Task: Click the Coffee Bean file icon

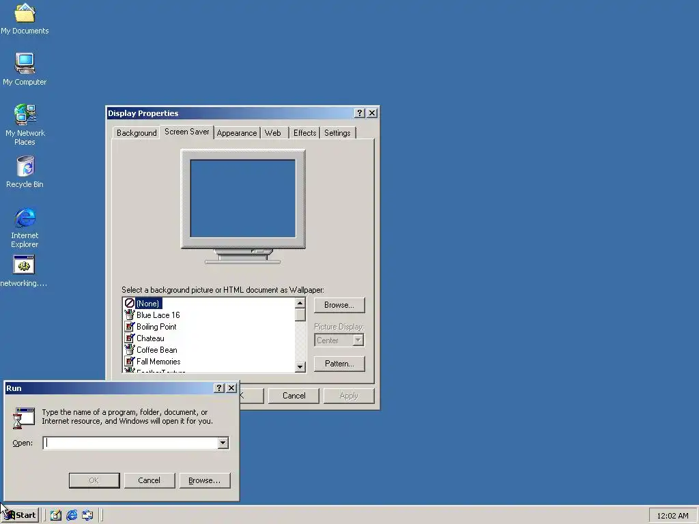Action: coord(129,350)
